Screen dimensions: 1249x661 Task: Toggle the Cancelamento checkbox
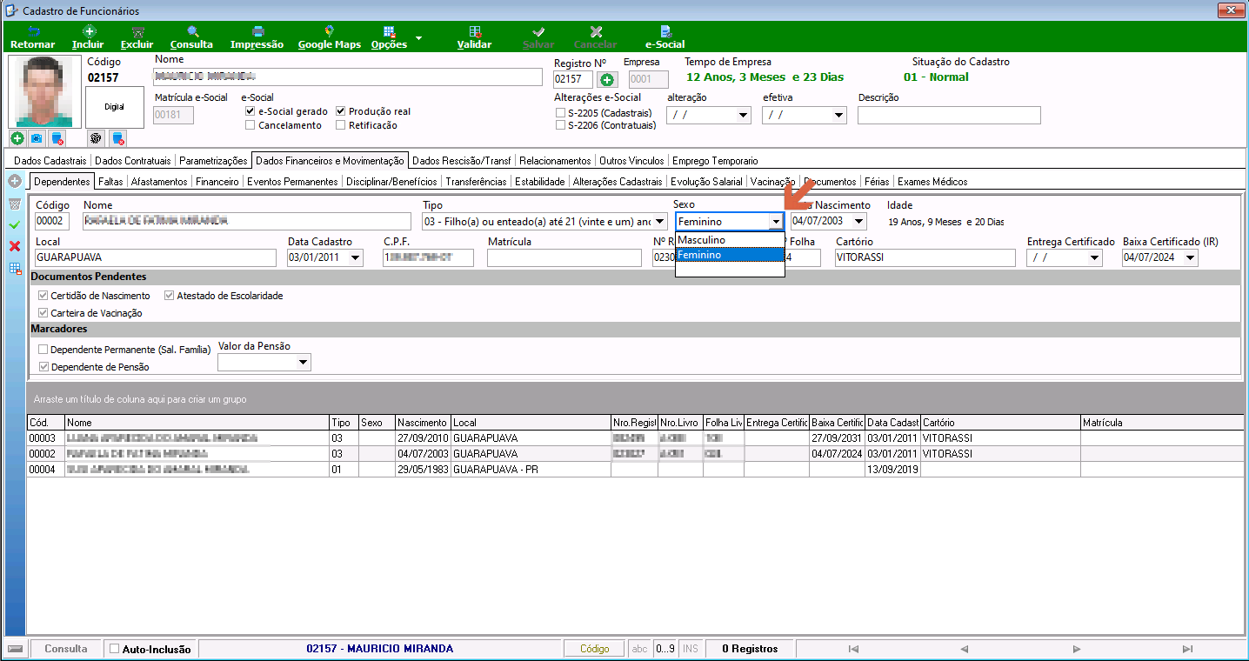pos(250,125)
